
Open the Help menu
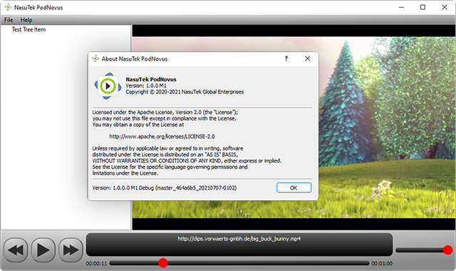click(x=26, y=20)
